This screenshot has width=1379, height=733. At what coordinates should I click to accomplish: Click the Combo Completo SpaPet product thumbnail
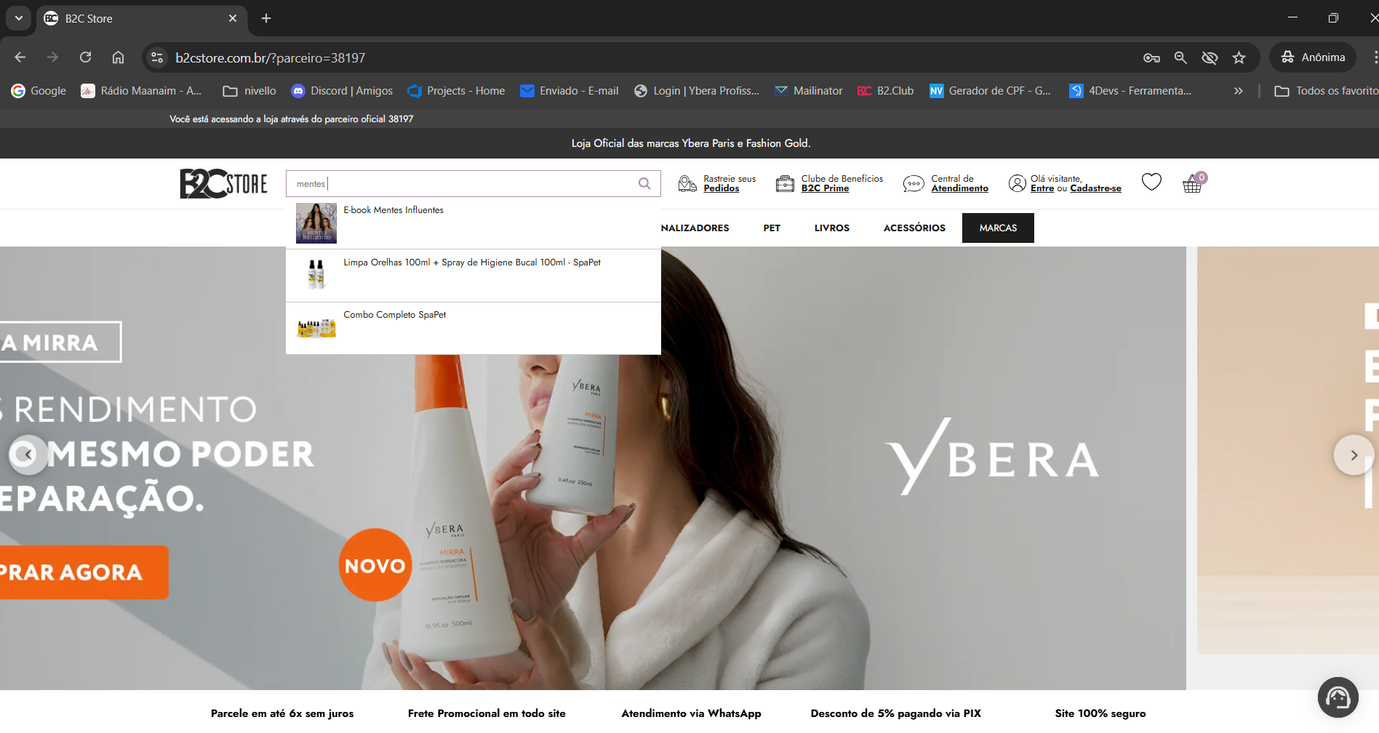pos(316,328)
